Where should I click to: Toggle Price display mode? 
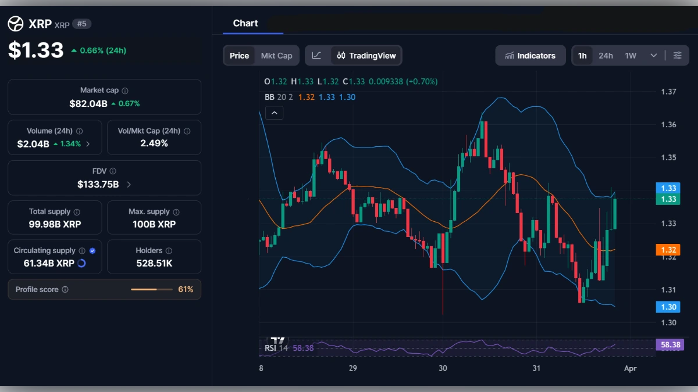[x=240, y=55]
